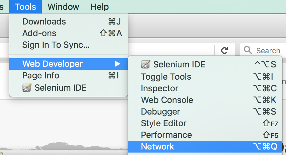Select Downloads from Tools menu

(x=68, y=22)
